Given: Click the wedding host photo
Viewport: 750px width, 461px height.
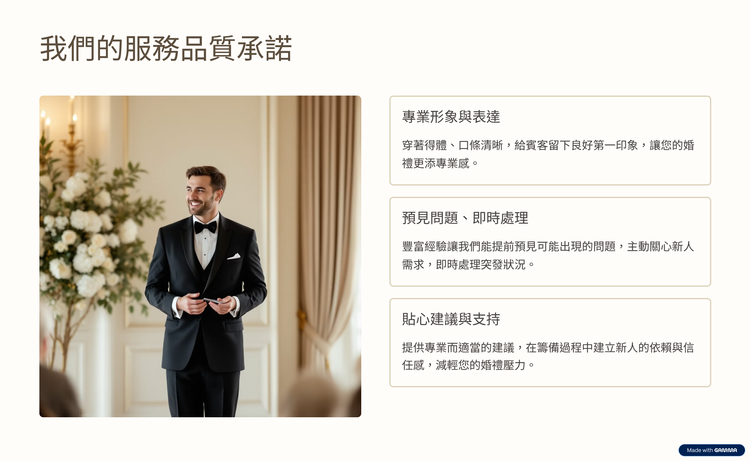Looking at the screenshot, I should pos(200,256).
